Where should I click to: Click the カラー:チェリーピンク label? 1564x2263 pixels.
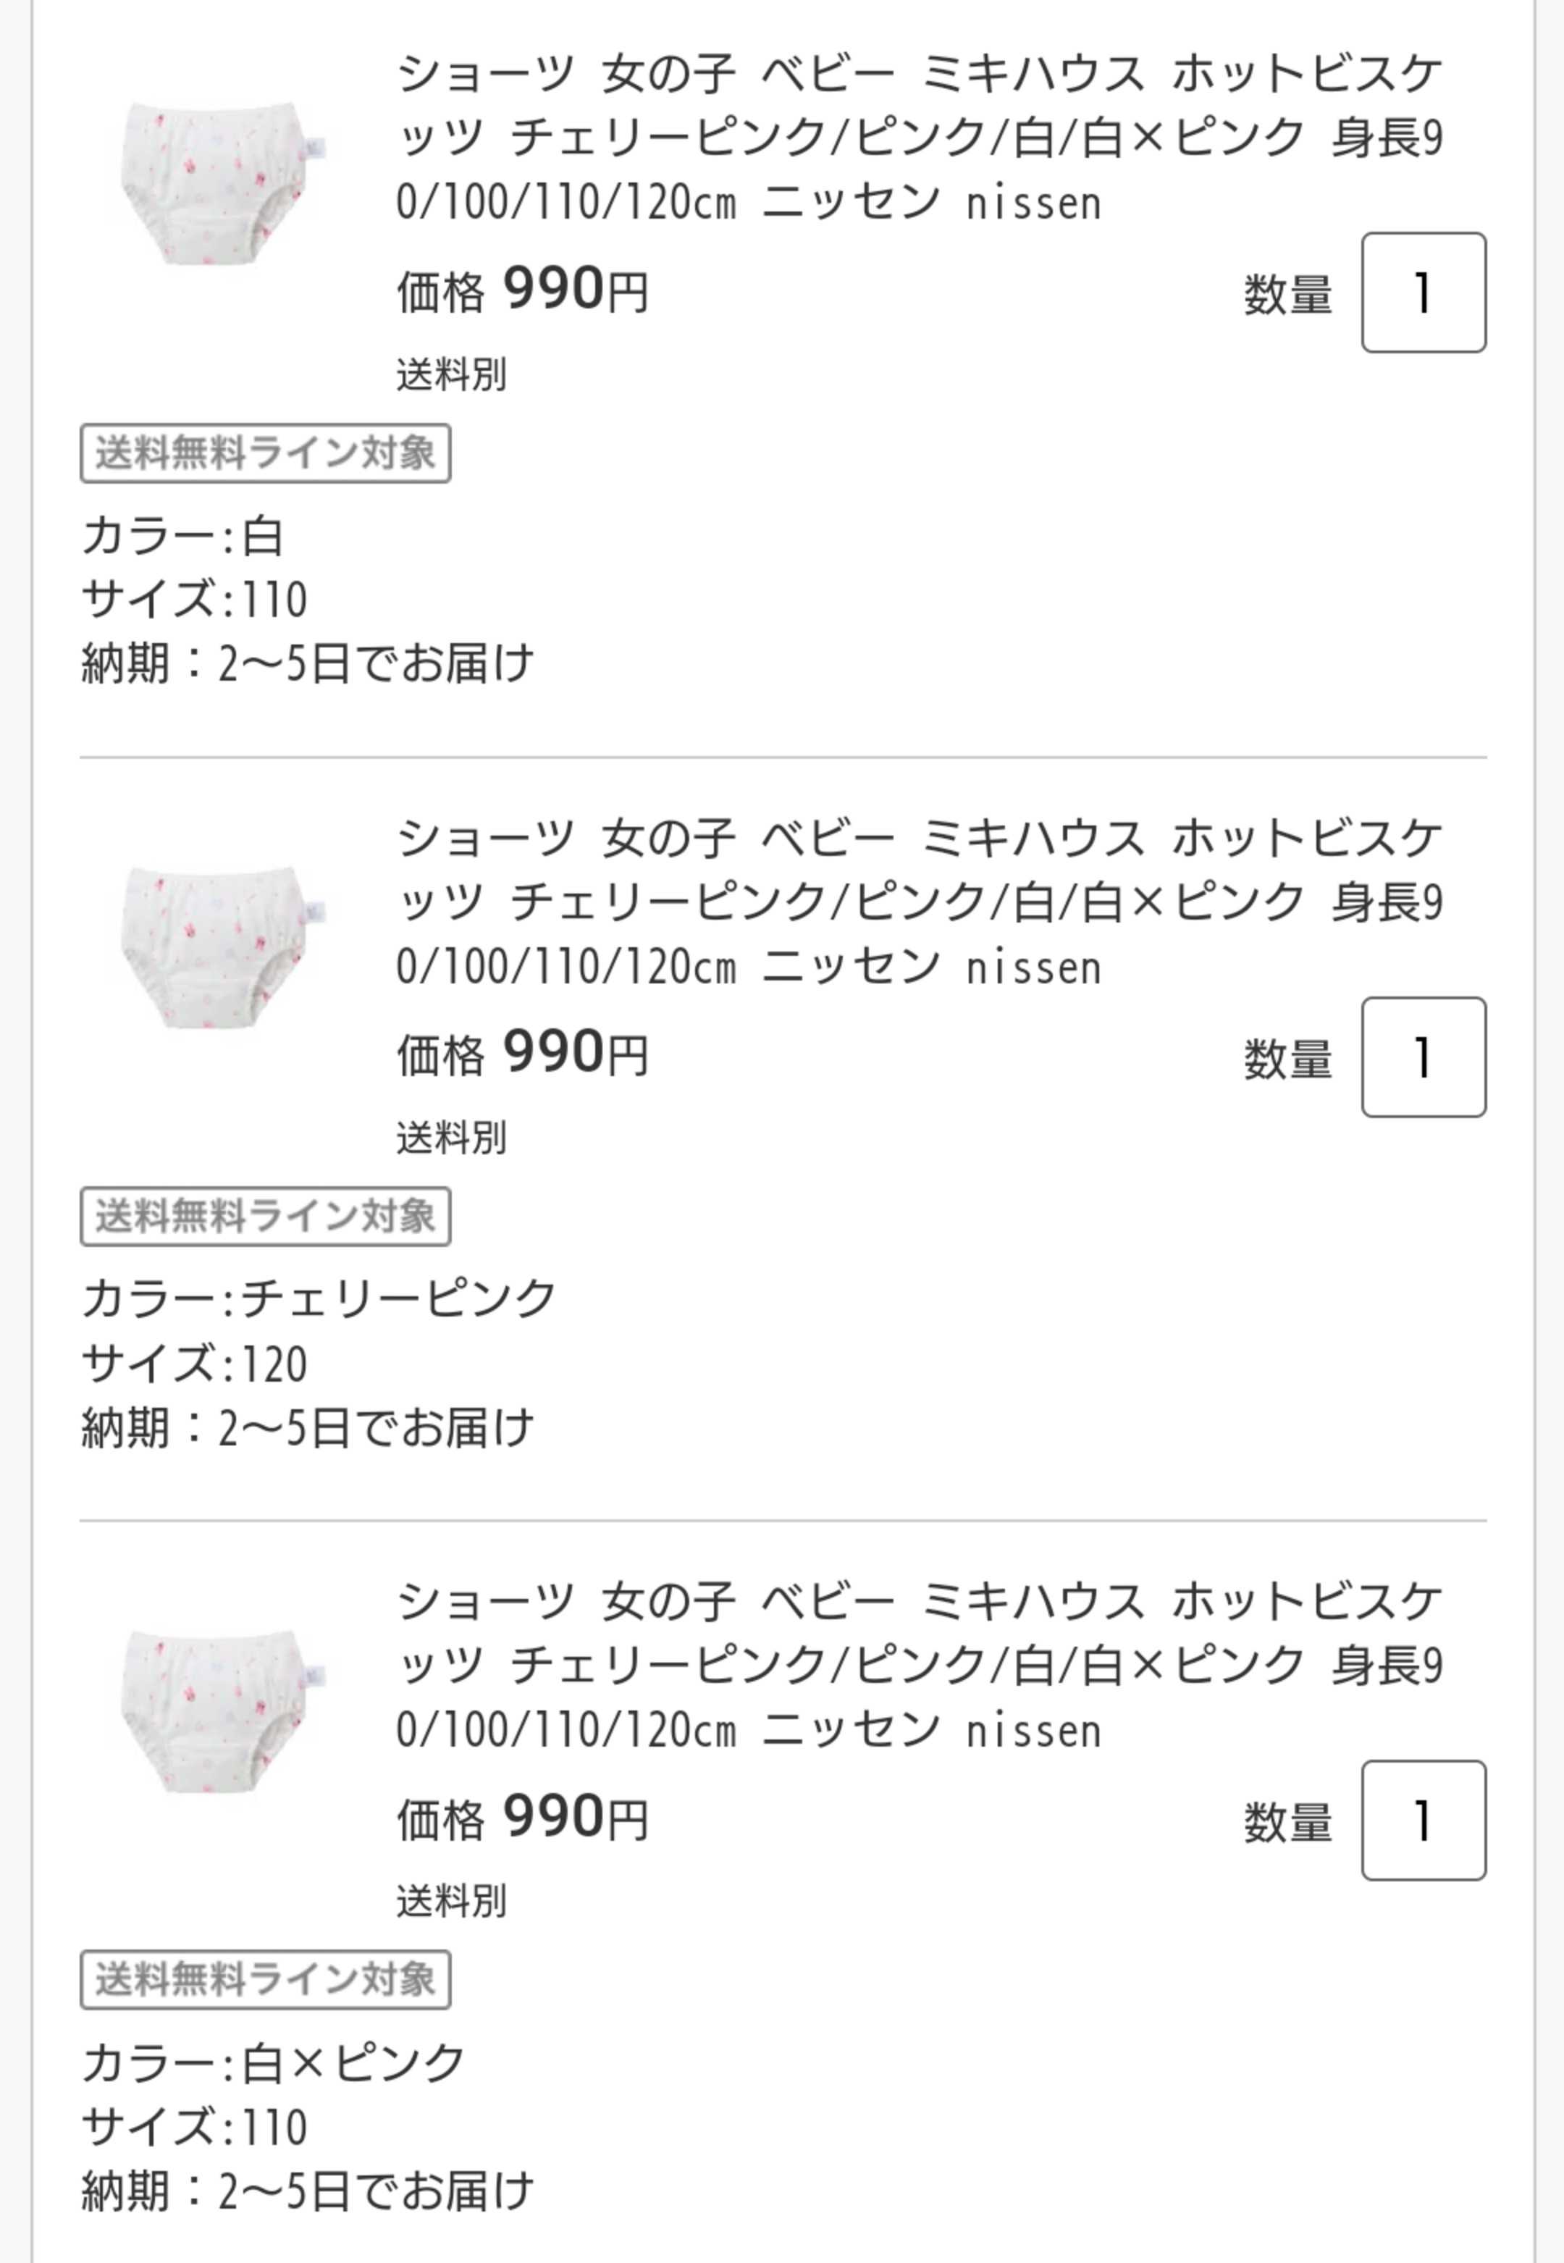(x=319, y=1300)
